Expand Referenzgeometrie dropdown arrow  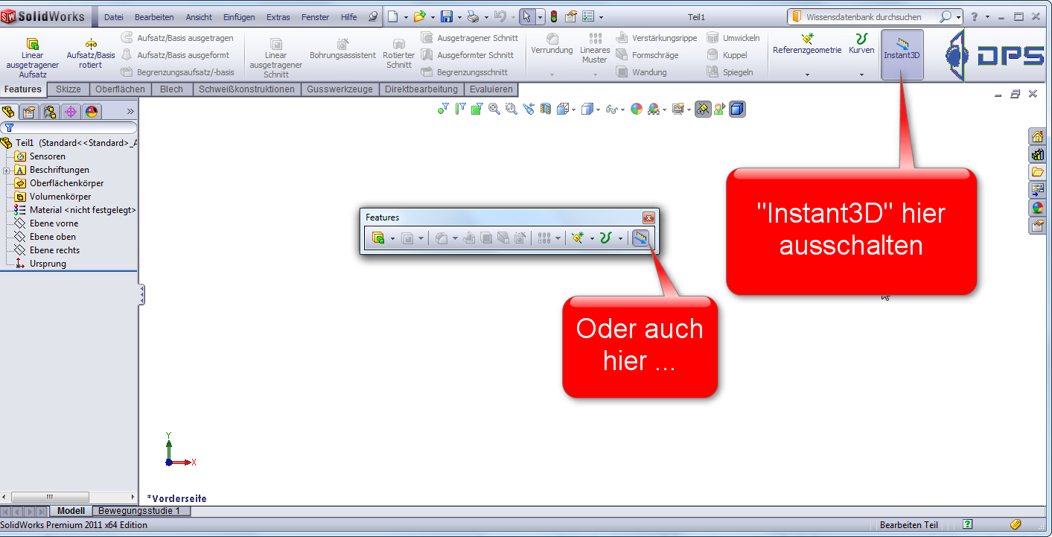(x=807, y=74)
